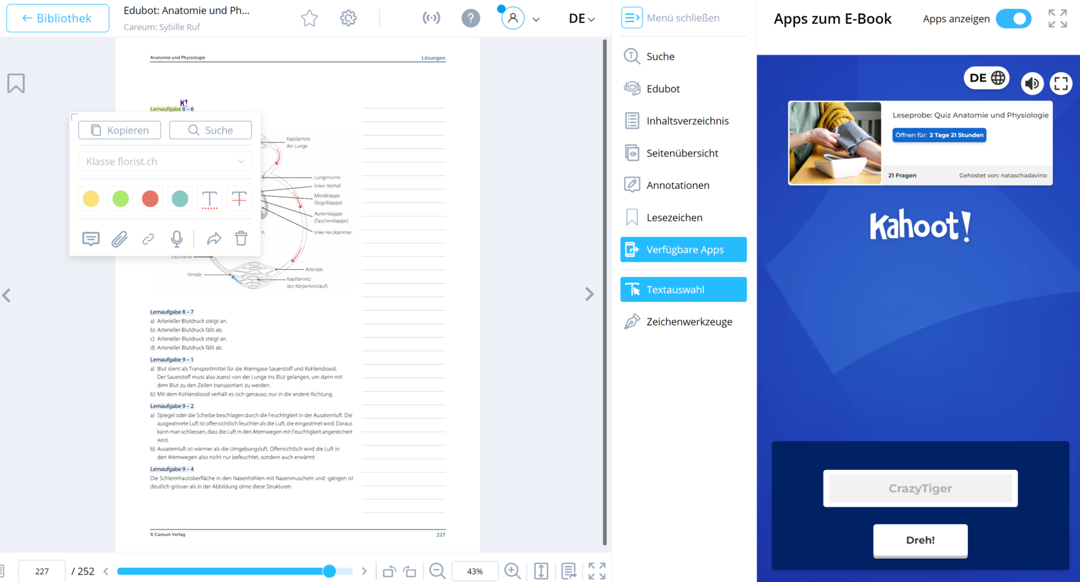Add bookmark icon on page left
Screen dimensions: 1080x582
coord(16,84)
